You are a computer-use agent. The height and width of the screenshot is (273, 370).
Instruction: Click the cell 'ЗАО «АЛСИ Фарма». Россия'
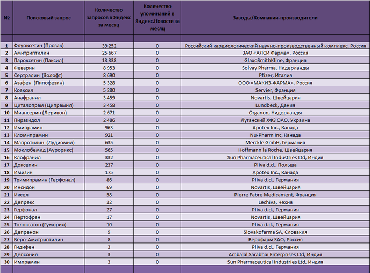[x=275, y=53]
